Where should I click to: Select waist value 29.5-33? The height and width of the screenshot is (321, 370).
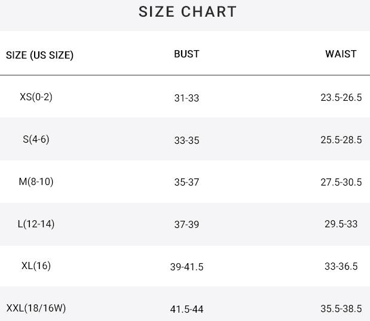tap(341, 225)
